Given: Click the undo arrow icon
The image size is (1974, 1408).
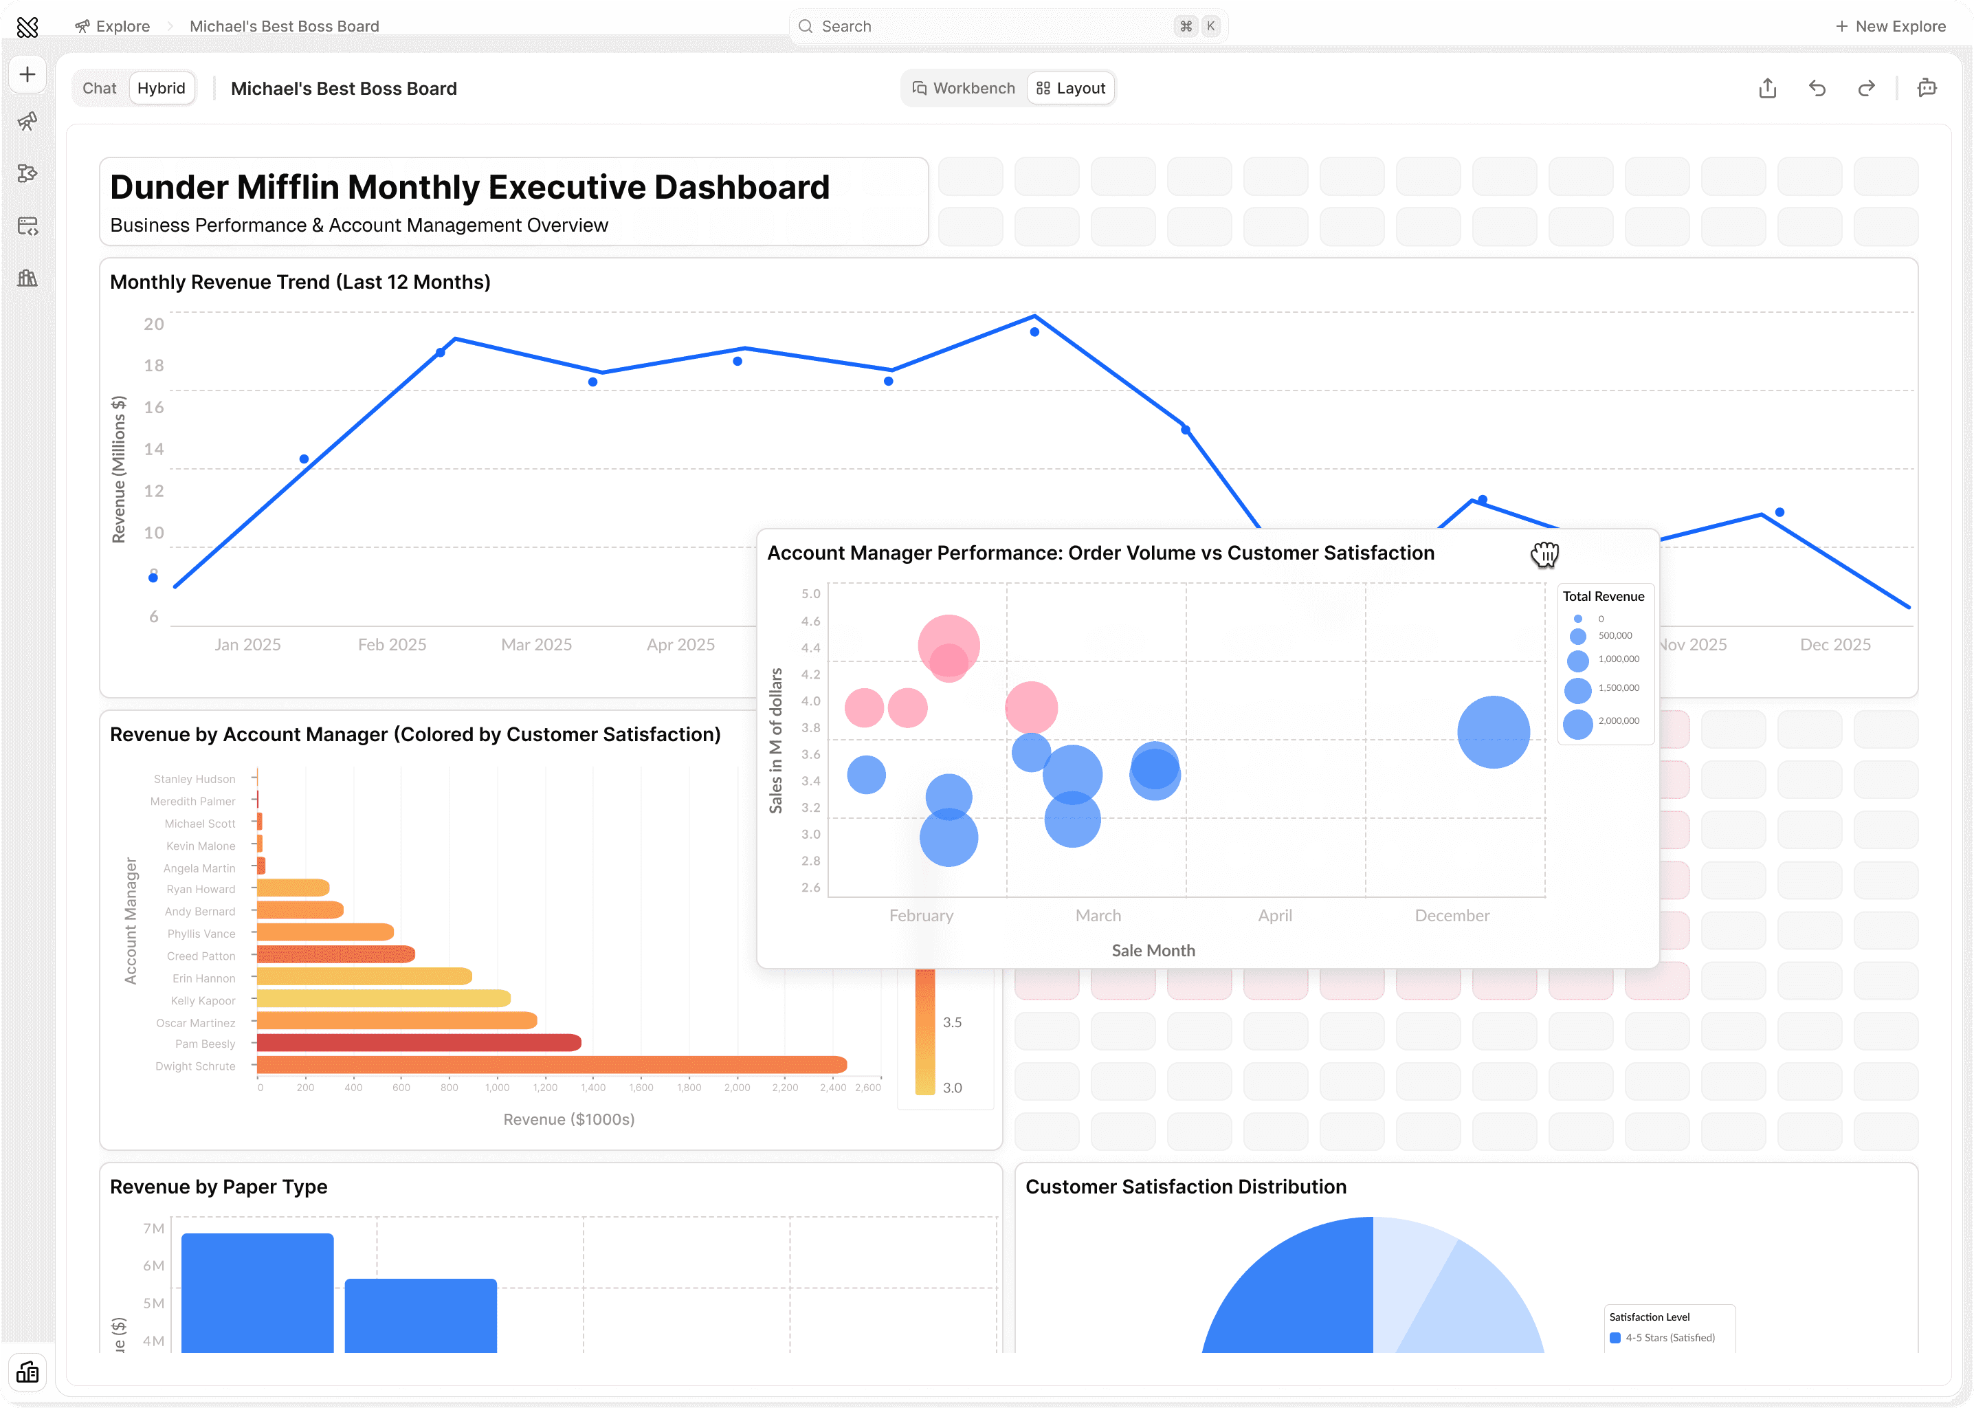Looking at the screenshot, I should tap(1817, 89).
